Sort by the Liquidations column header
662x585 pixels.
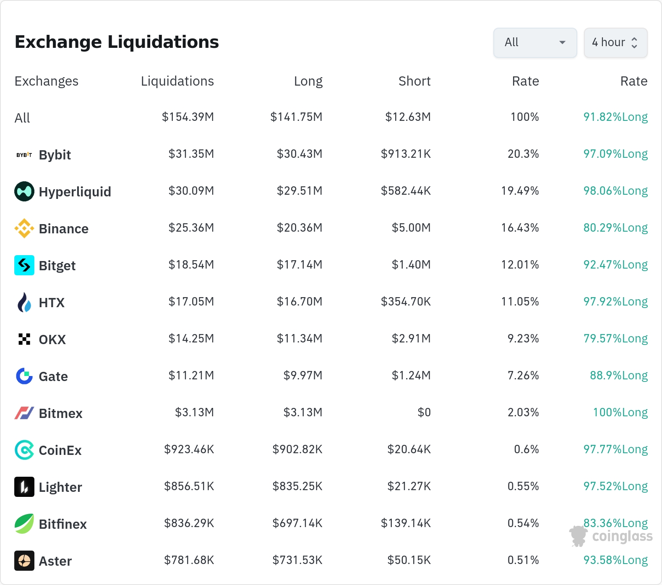coord(177,81)
